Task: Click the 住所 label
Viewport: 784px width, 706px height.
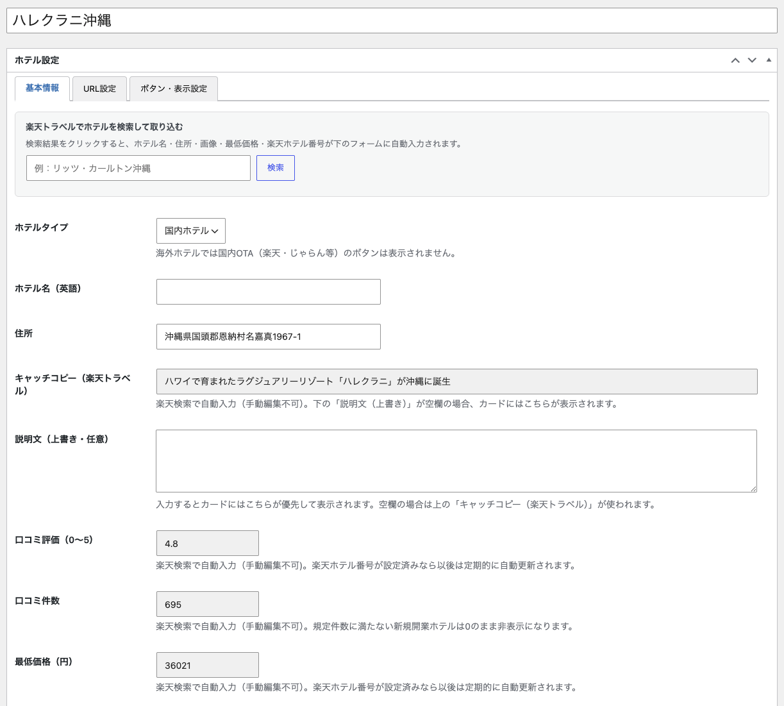Action: coord(24,333)
